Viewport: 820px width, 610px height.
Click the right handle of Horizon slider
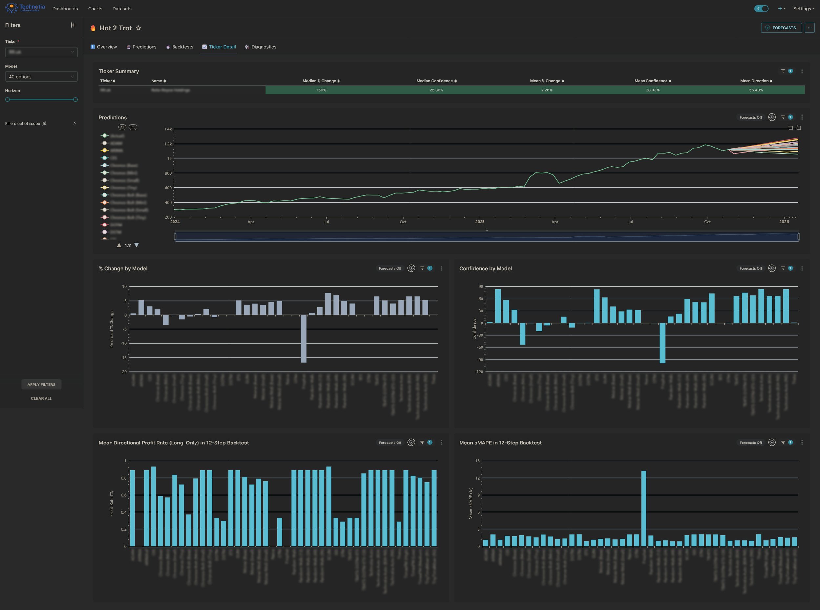(x=75, y=100)
